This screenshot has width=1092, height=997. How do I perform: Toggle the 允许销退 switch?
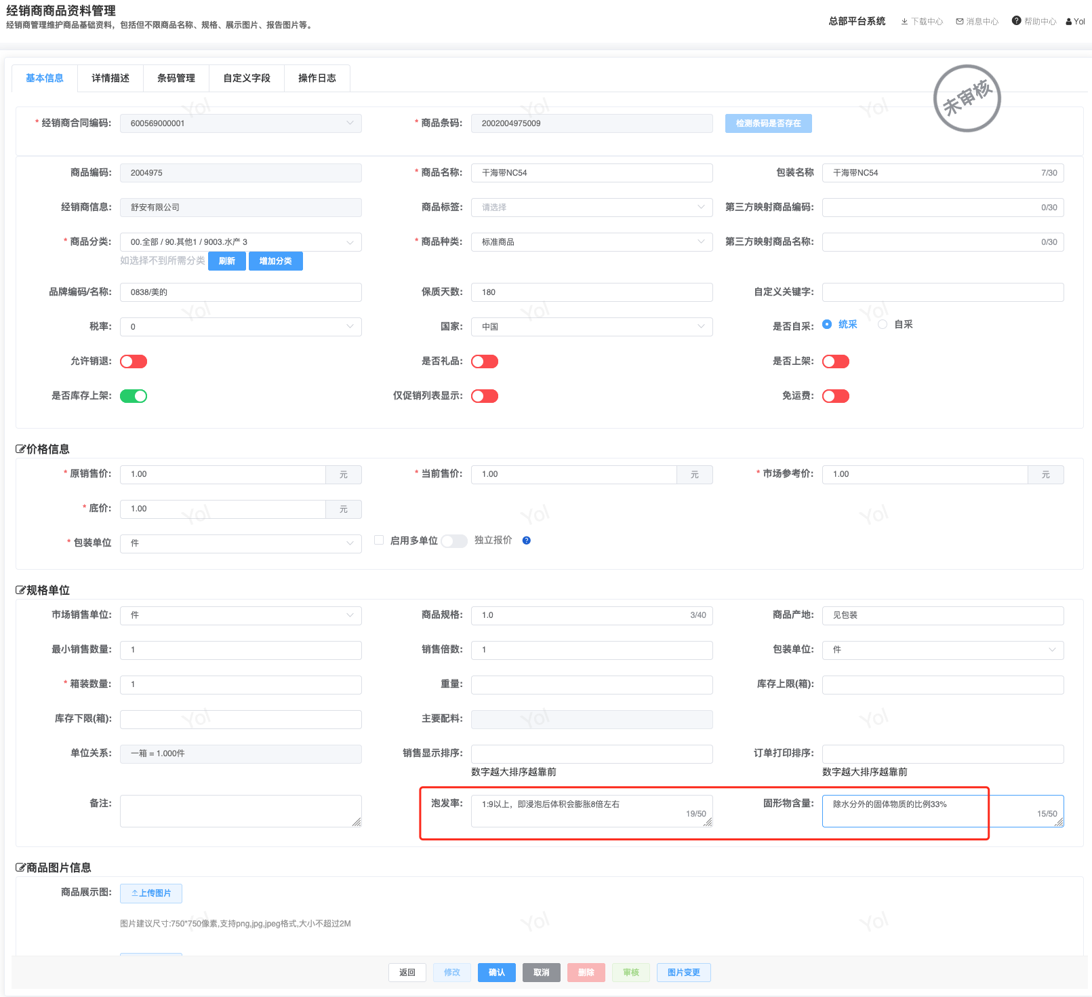(134, 361)
